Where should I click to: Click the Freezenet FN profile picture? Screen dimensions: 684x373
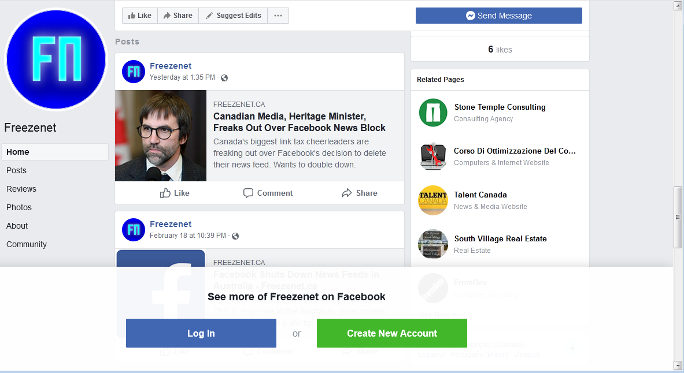[56, 59]
